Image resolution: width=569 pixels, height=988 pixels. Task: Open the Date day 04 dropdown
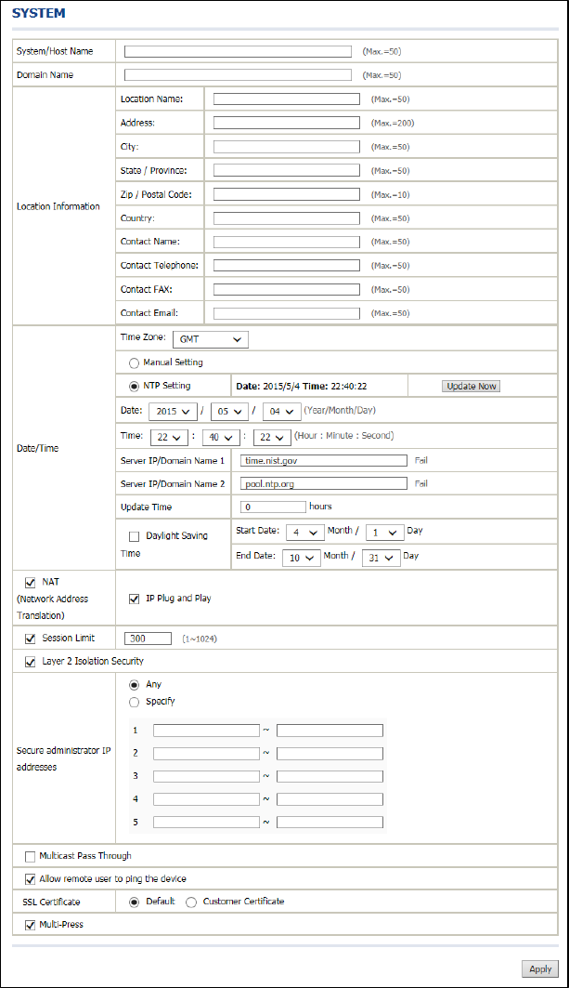(x=282, y=412)
